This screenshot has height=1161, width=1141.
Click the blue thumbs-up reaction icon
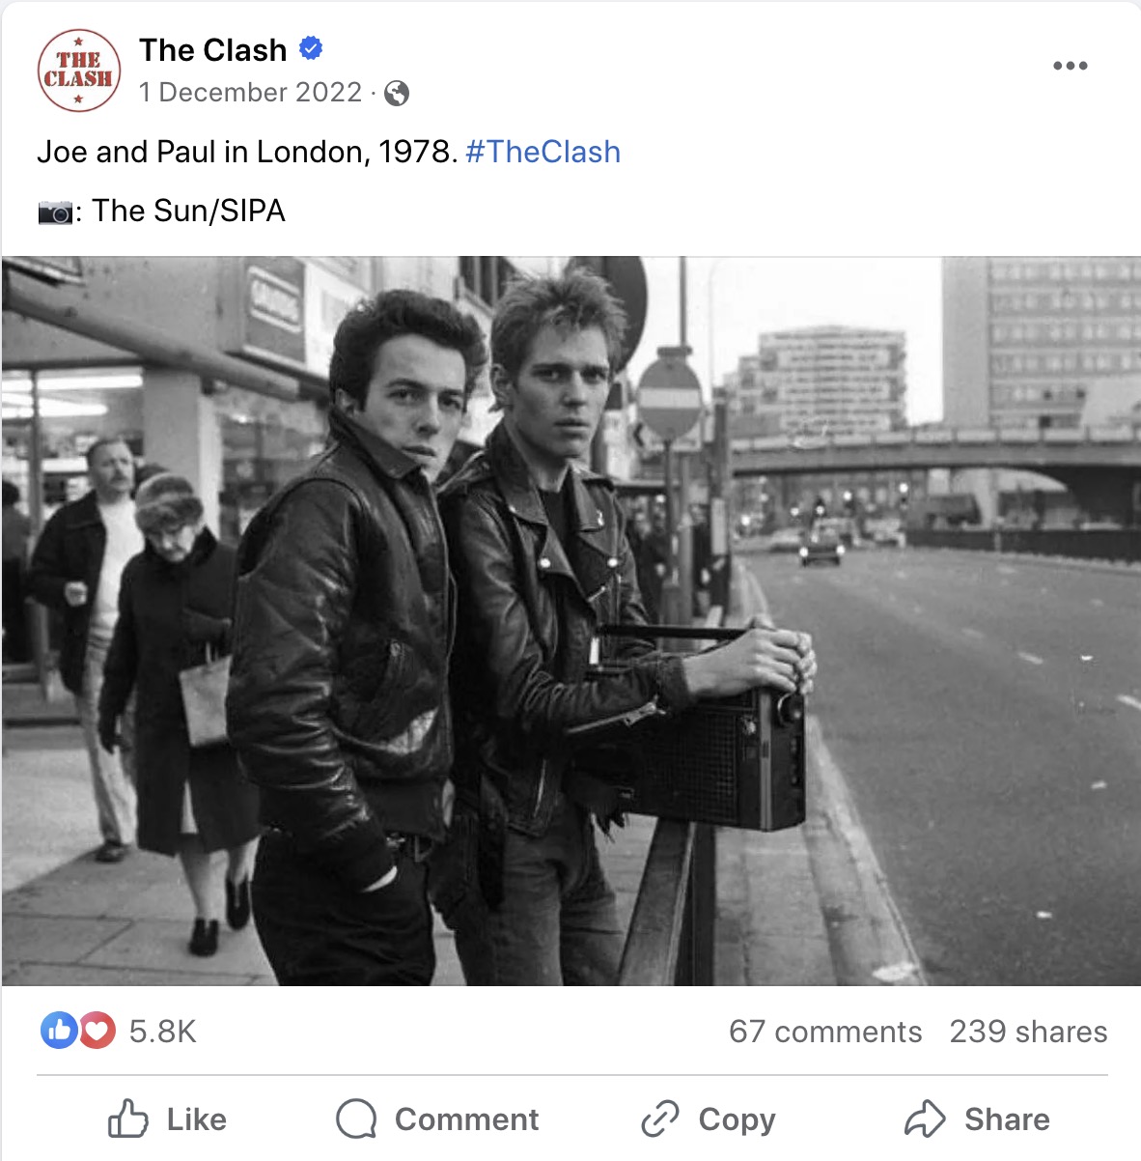coord(59,1031)
